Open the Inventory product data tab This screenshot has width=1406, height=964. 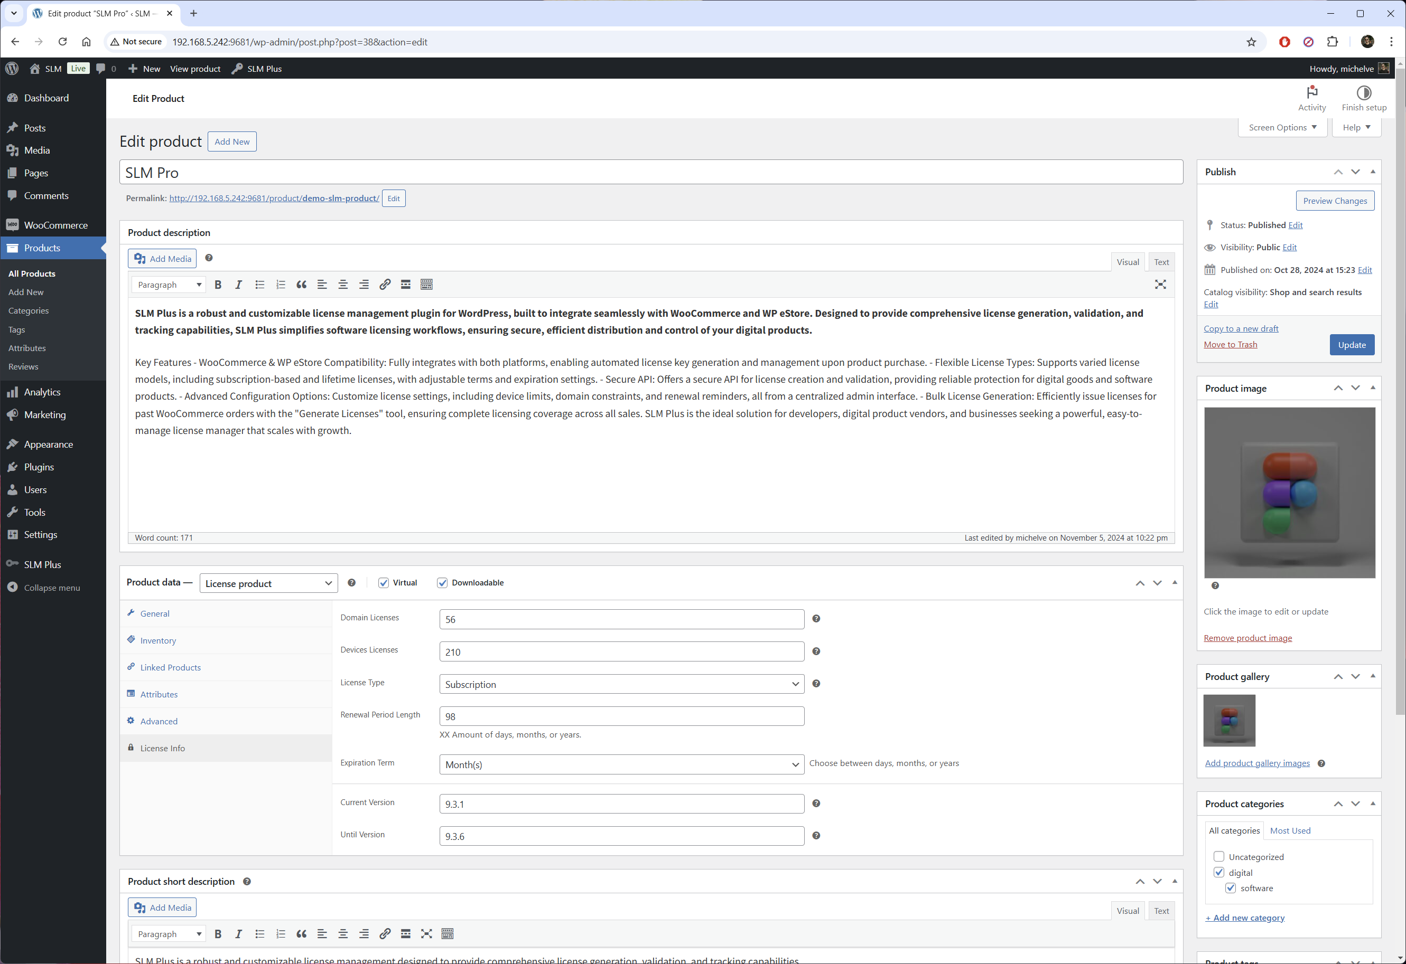click(158, 641)
